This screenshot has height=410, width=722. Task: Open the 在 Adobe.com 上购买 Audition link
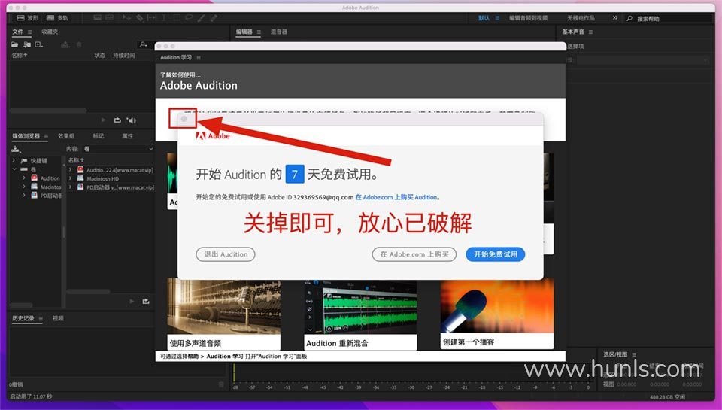(x=397, y=197)
